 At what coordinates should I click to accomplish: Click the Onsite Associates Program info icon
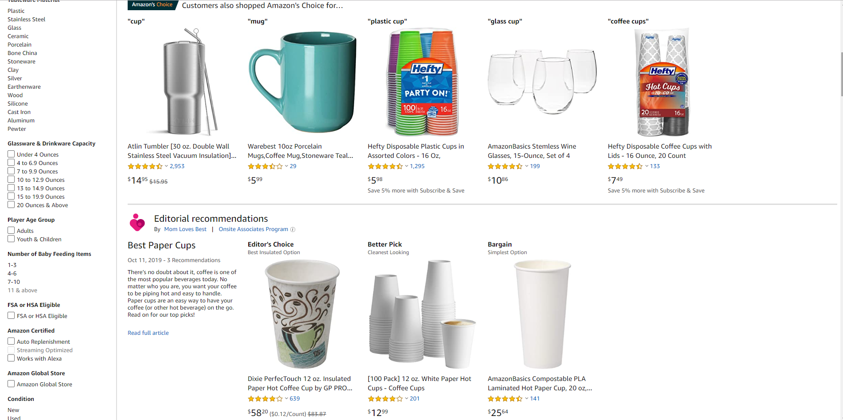click(293, 230)
